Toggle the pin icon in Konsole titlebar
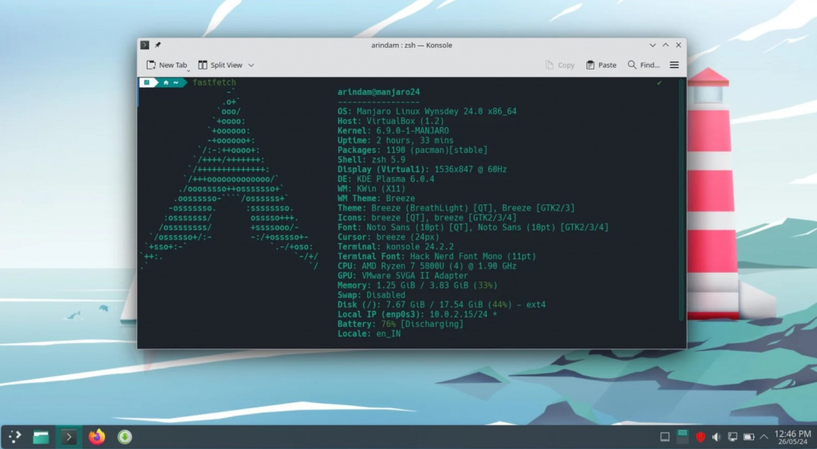The image size is (817, 449). 157,45
